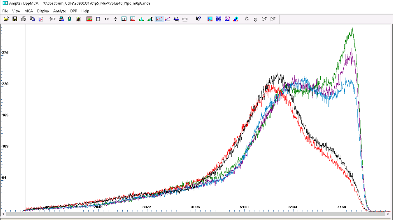Expand the Display menu

[43, 11]
